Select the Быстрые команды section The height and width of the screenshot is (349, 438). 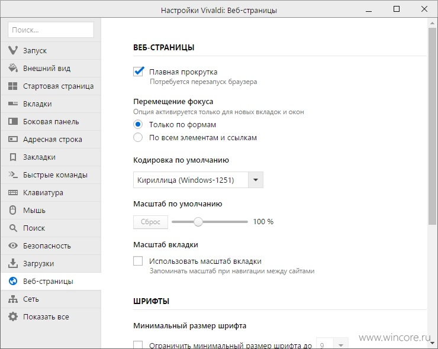pyautogui.click(x=50, y=174)
